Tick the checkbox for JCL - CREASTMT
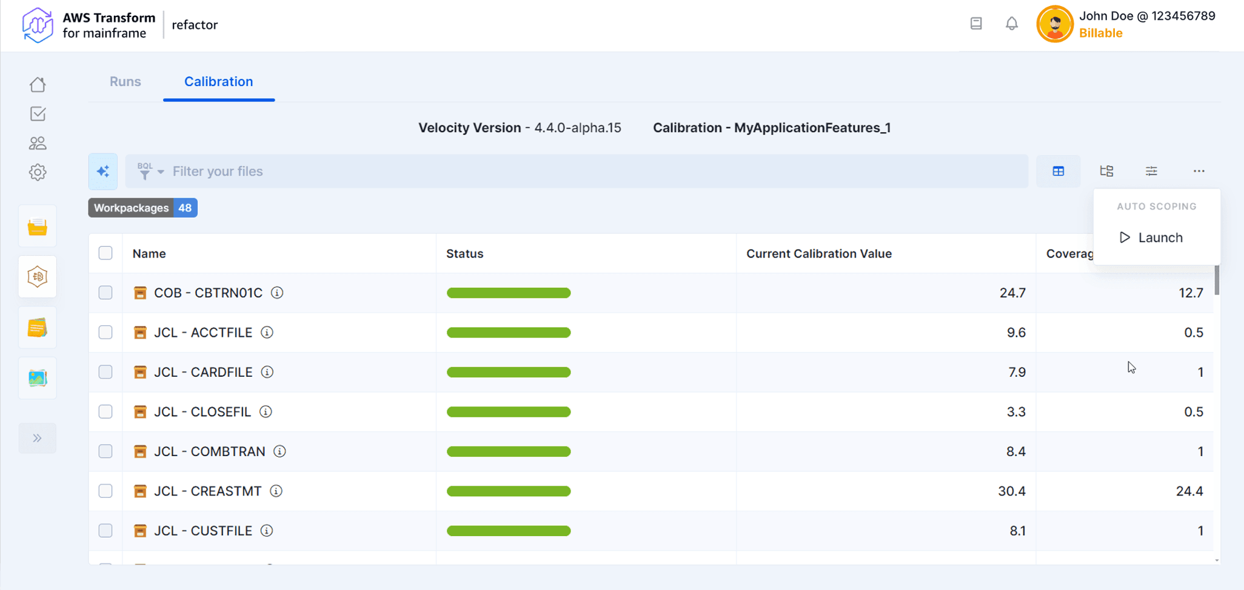Image resolution: width=1244 pixels, height=590 pixels. pyautogui.click(x=105, y=491)
